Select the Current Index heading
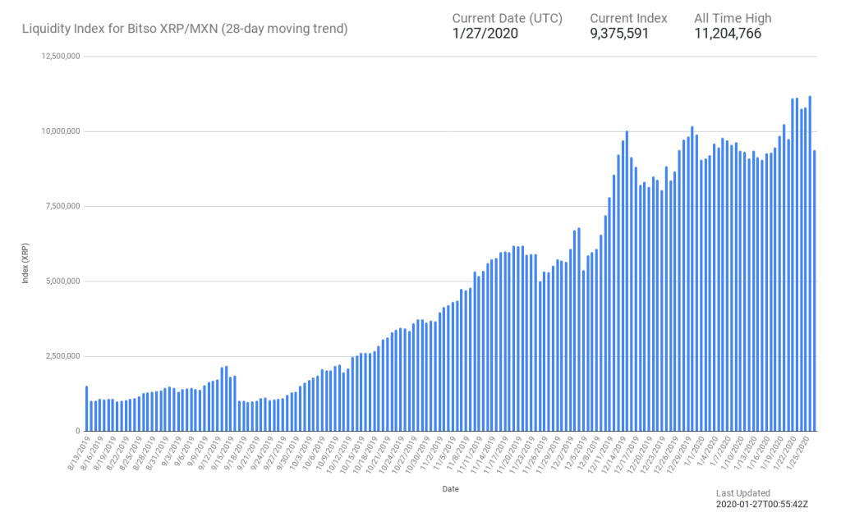Image resolution: width=841 pixels, height=517 pixels. click(x=628, y=18)
